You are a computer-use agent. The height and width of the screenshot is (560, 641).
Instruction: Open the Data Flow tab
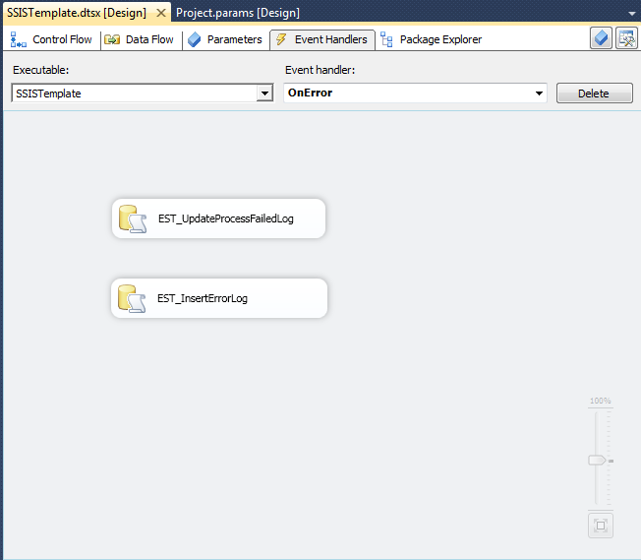140,39
